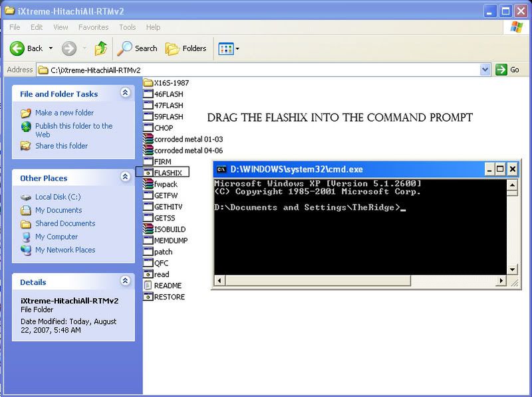The image size is (532, 397).
Task: Click cmd window scroll left arrow
Action: click(x=219, y=280)
